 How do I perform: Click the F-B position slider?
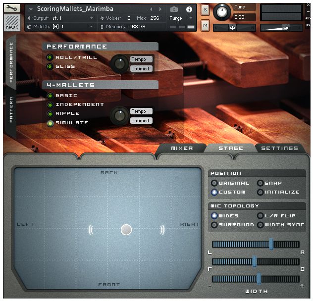point(256,261)
